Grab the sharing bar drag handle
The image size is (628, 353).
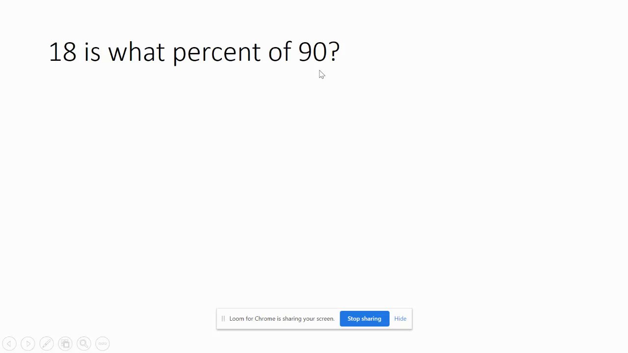pos(223,319)
